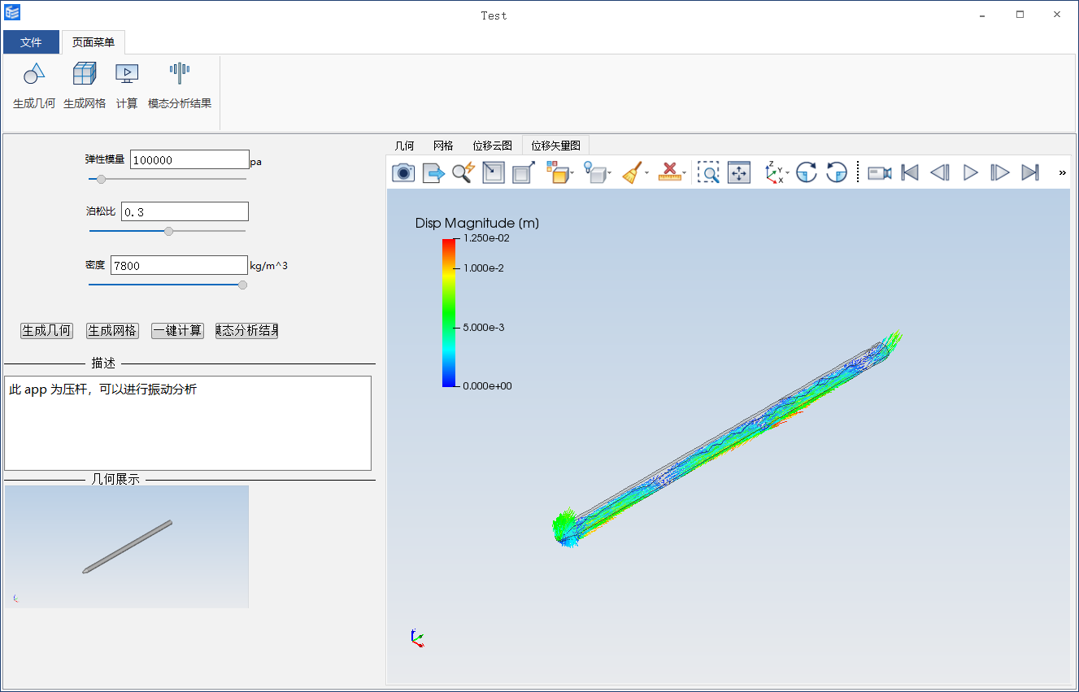
Task: Select the 页面菜单 ribbon tab
Action: [94, 42]
